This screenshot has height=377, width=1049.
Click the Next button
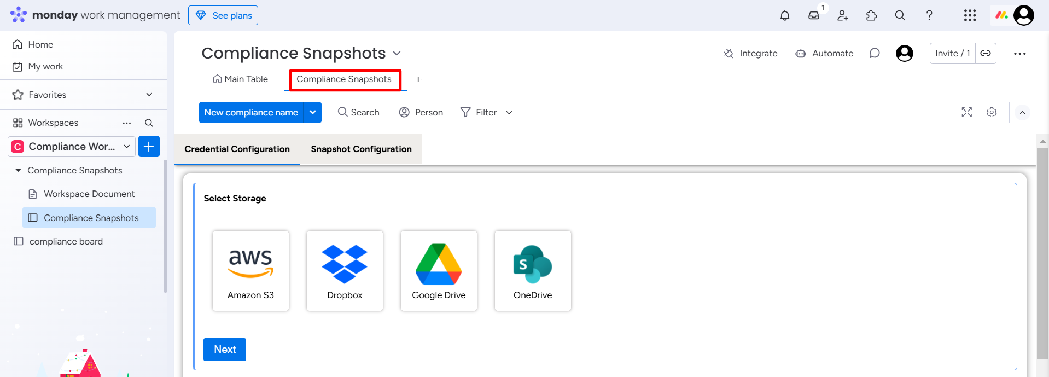225,350
